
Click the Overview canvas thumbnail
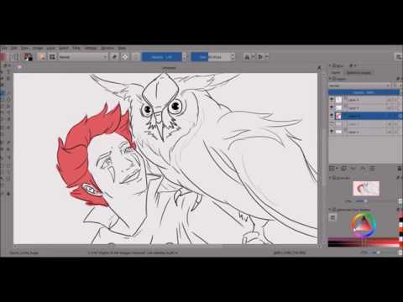366,188
